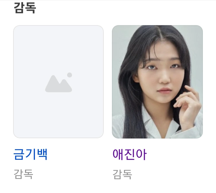Click the gray card above 금기백
216x193 pixels.
(x=58, y=82)
